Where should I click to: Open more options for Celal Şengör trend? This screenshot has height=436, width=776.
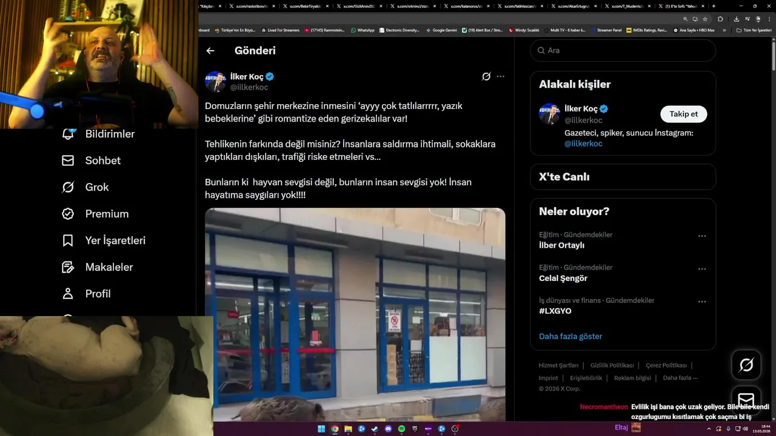click(x=702, y=269)
